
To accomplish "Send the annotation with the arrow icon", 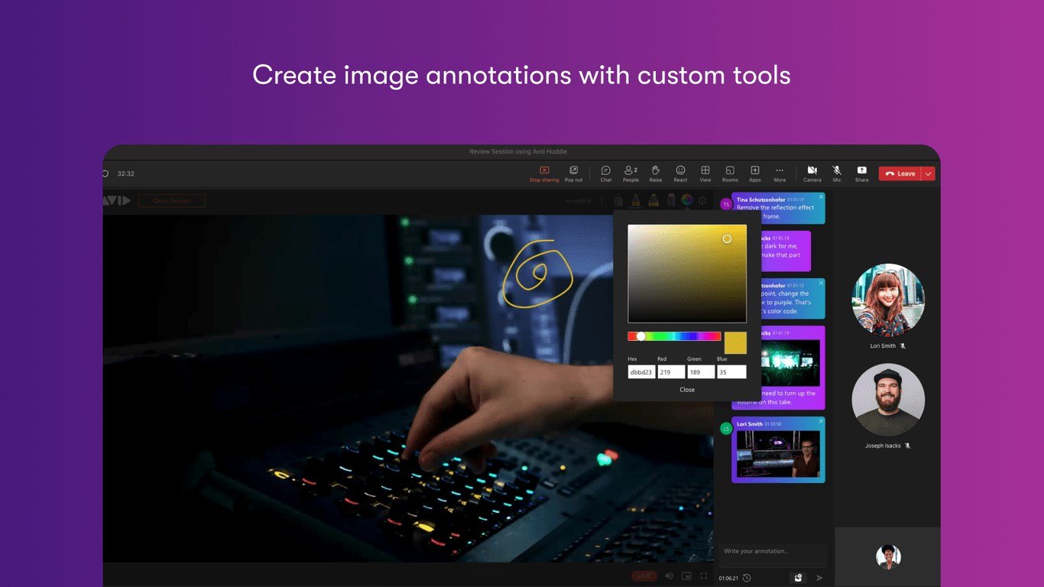I will click(x=820, y=578).
